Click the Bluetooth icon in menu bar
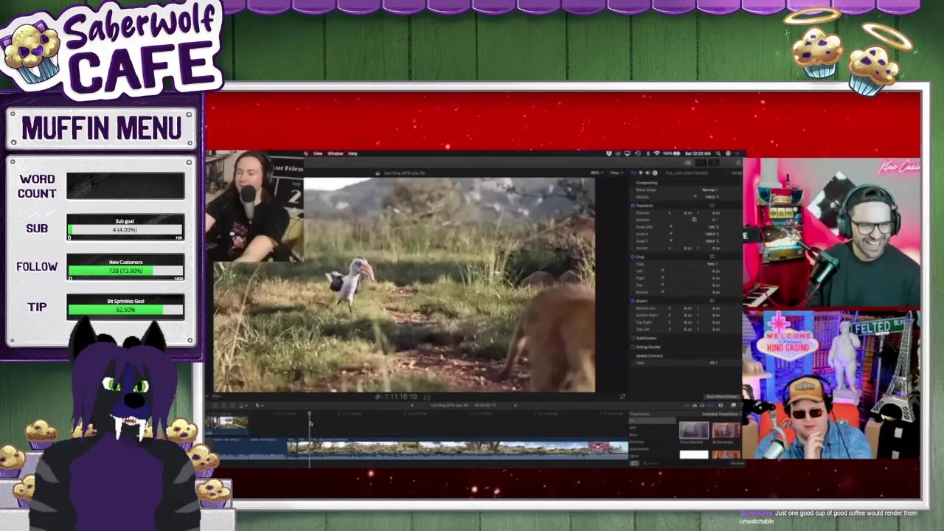The image size is (944, 531). click(648, 153)
